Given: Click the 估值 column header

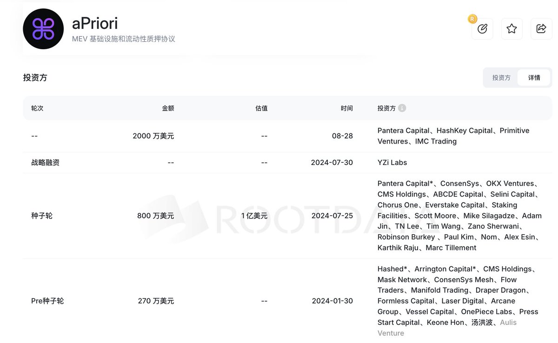Looking at the screenshot, I should click(x=261, y=108).
